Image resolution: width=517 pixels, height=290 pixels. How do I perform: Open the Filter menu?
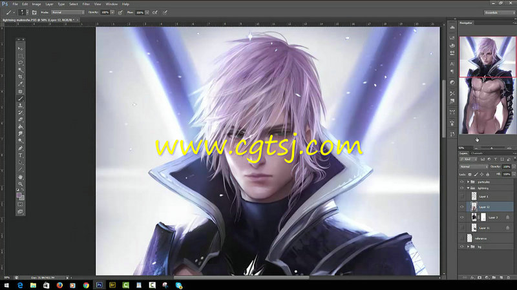[86, 5]
